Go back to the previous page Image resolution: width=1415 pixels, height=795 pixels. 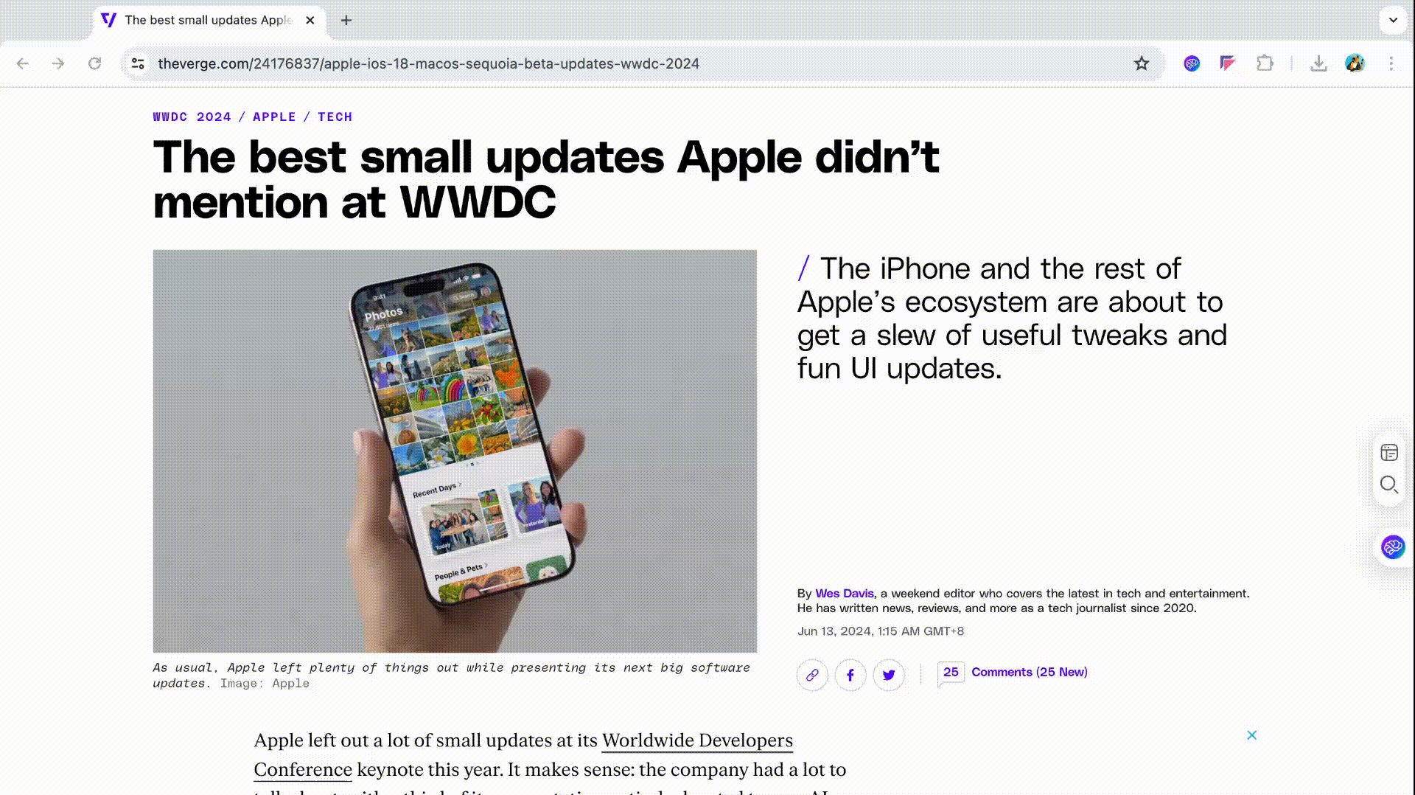click(23, 63)
